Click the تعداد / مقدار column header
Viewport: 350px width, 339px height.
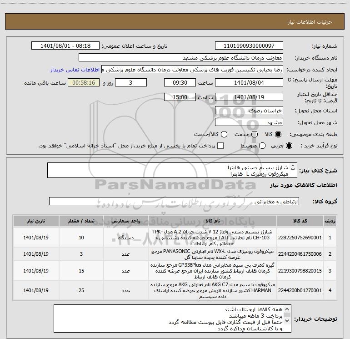click(81, 221)
